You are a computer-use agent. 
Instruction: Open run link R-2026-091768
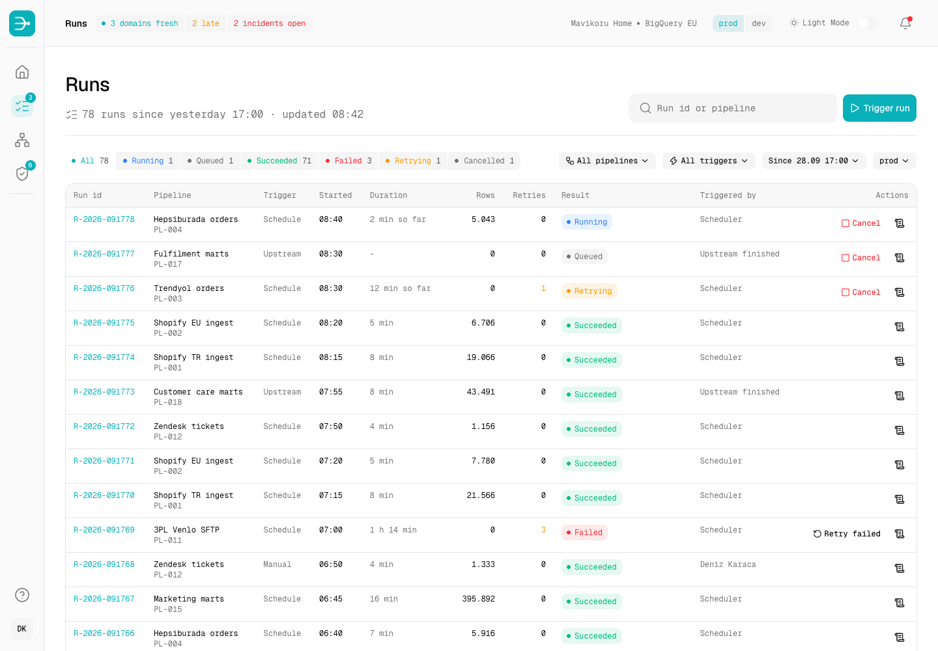[x=104, y=564]
